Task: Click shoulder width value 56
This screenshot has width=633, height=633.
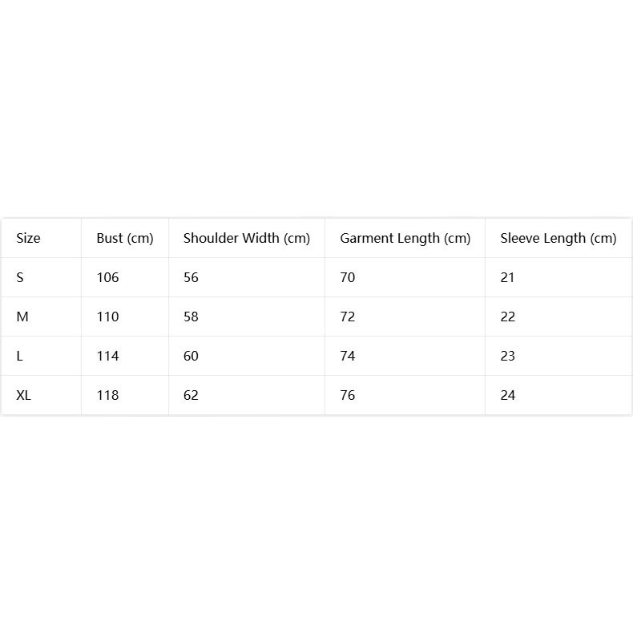Action: tap(191, 277)
